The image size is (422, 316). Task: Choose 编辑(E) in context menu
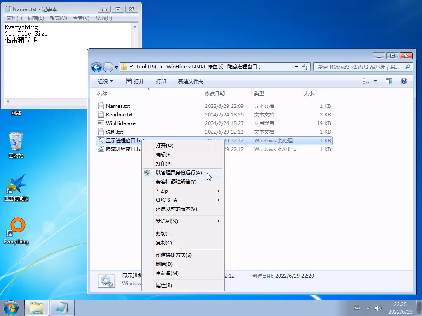[183, 155]
